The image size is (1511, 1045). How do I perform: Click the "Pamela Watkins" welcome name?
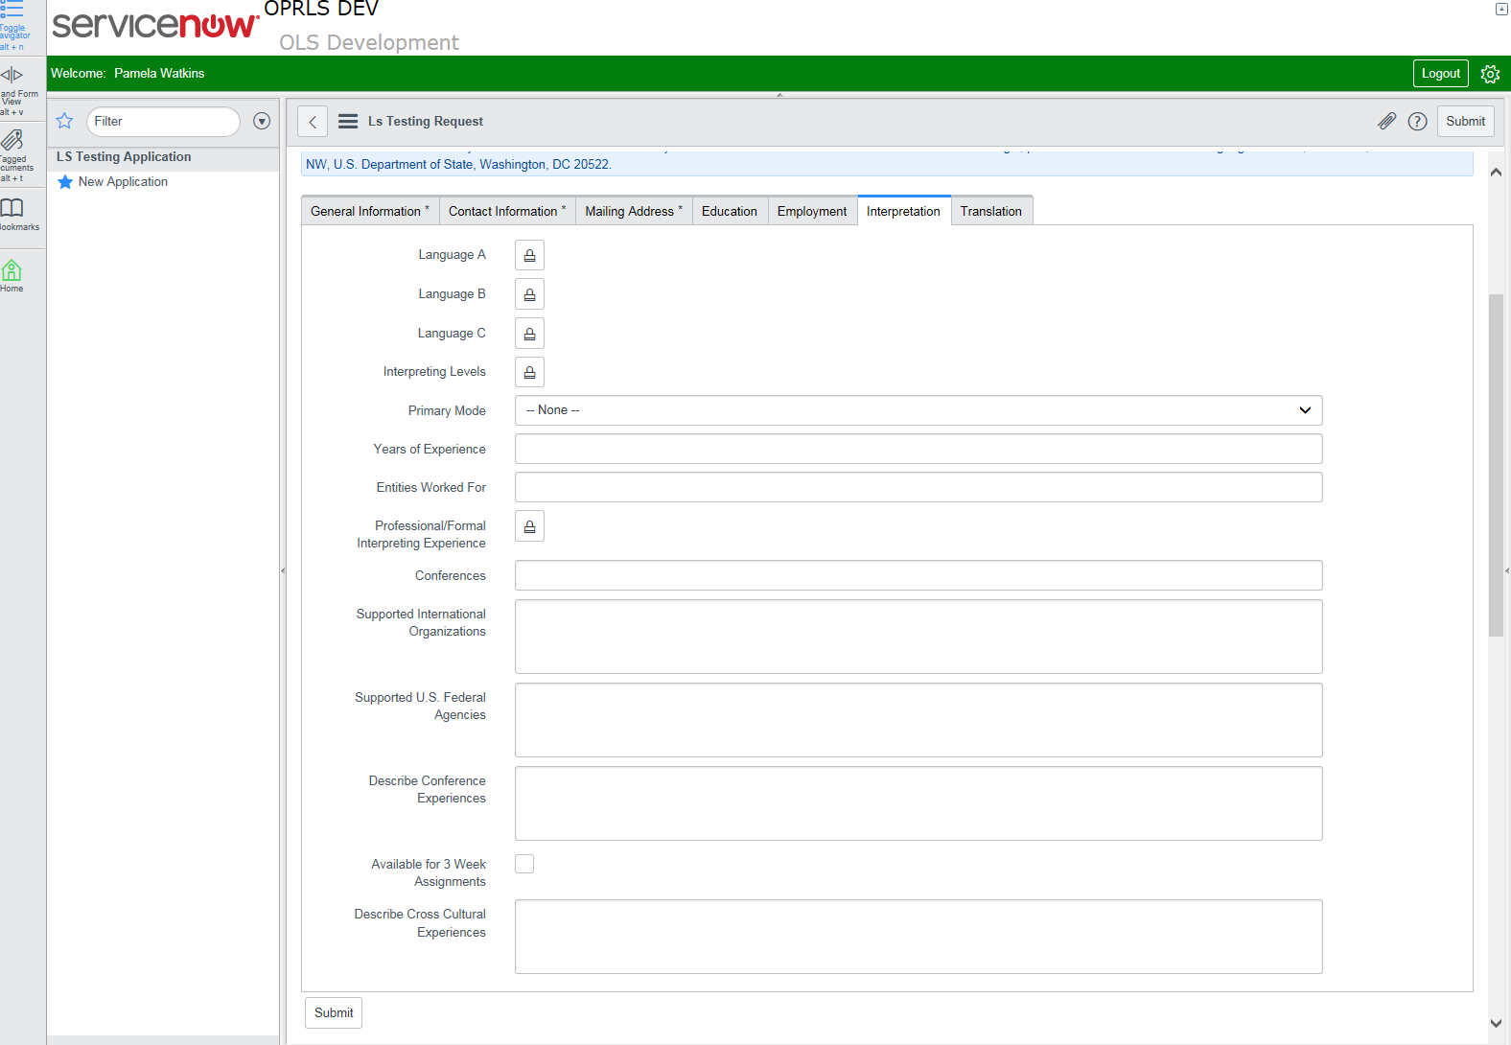159,74
